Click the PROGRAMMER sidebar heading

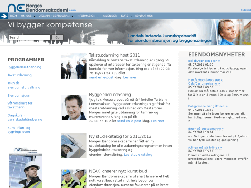pyautogui.click(x=26, y=60)
